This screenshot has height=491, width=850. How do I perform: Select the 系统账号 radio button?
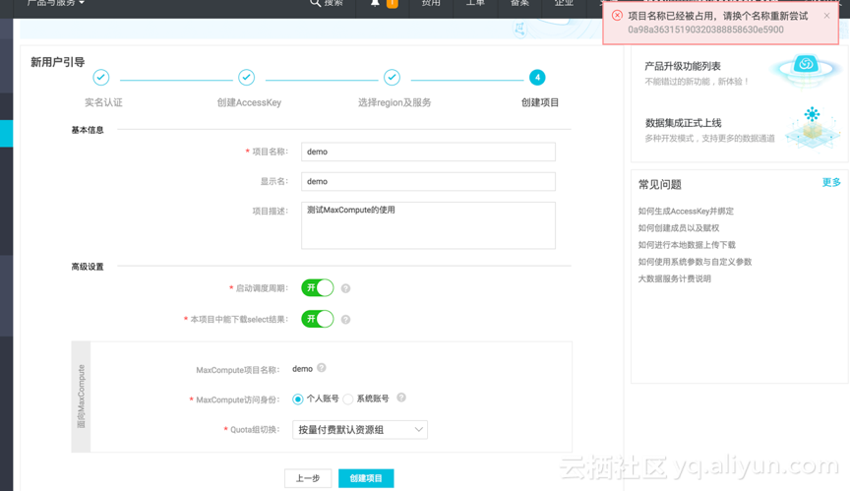point(348,399)
